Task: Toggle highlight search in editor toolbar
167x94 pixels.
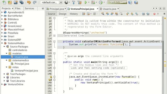Action: click(117, 14)
